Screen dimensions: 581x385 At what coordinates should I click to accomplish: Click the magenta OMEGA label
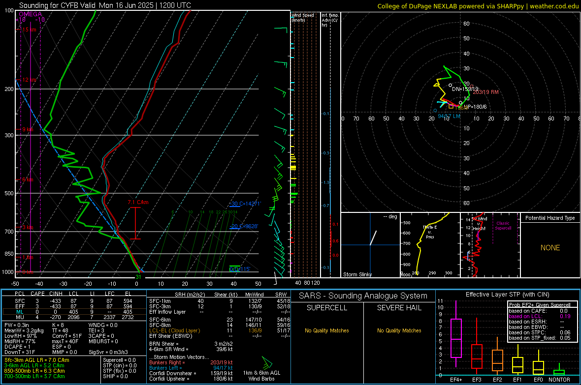point(30,14)
